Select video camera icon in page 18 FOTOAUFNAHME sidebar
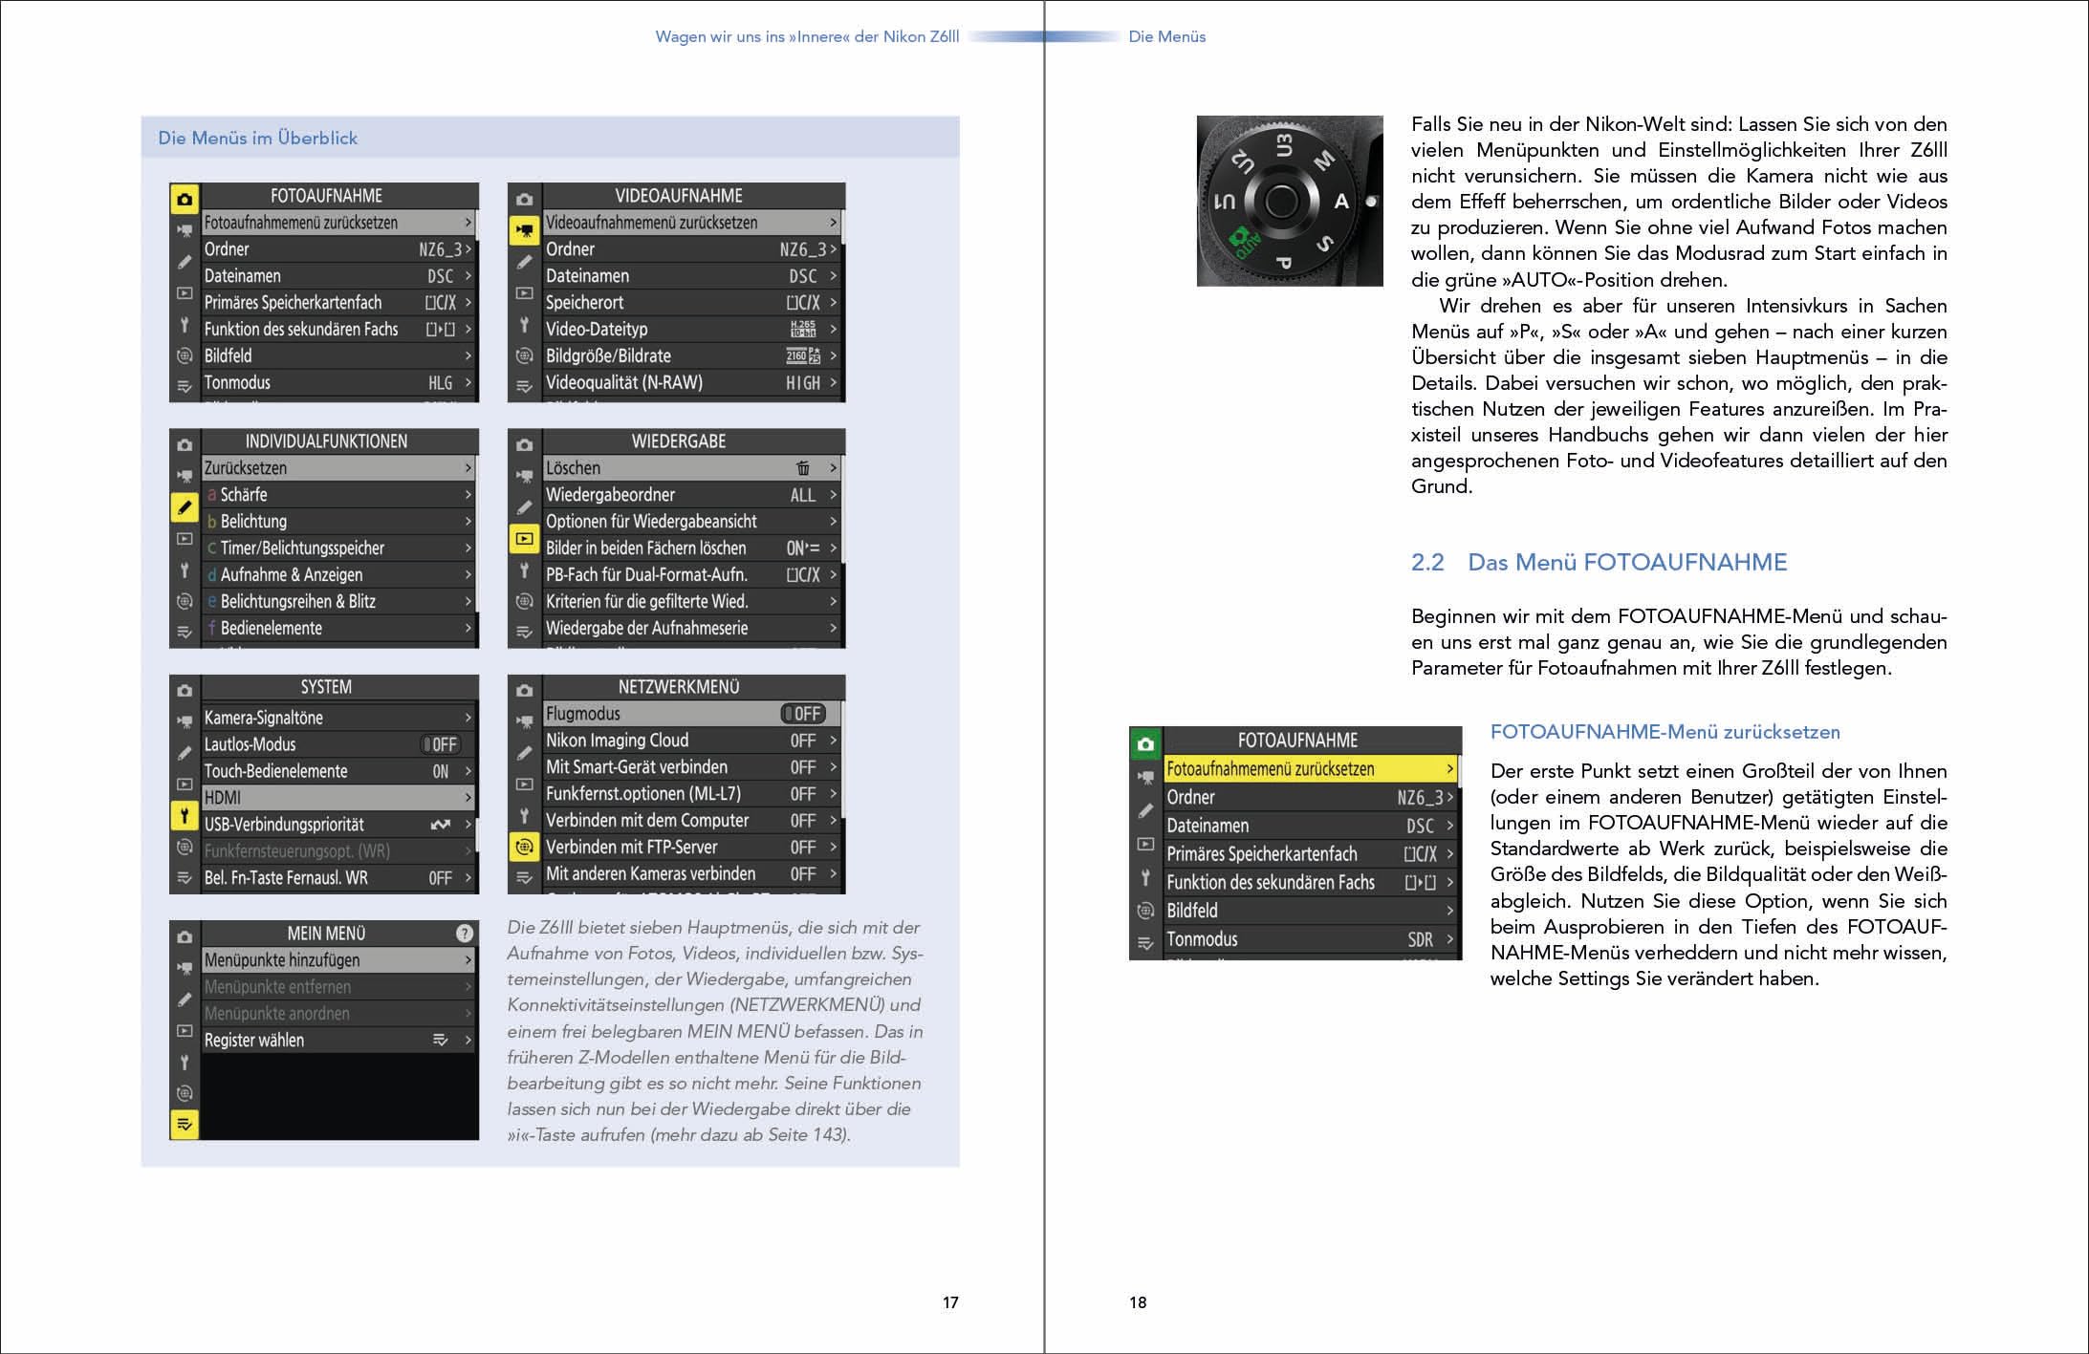The width and height of the screenshot is (2089, 1354). click(x=1145, y=777)
